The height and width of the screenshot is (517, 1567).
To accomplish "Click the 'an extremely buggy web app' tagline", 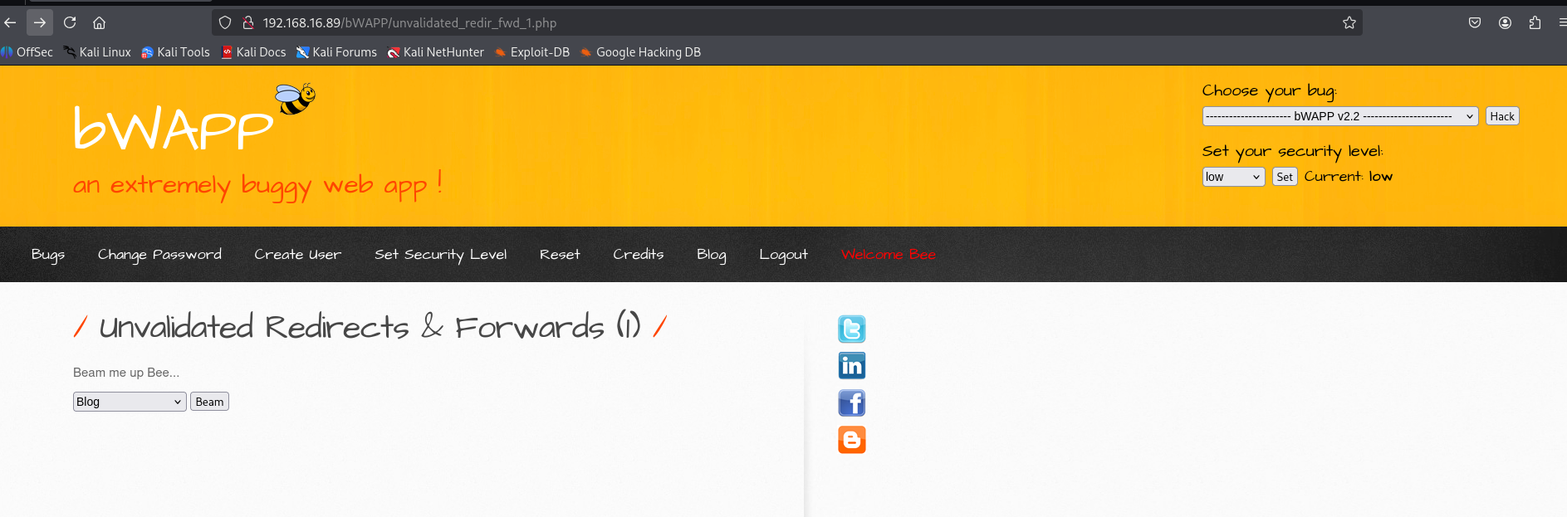I will (x=257, y=185).
